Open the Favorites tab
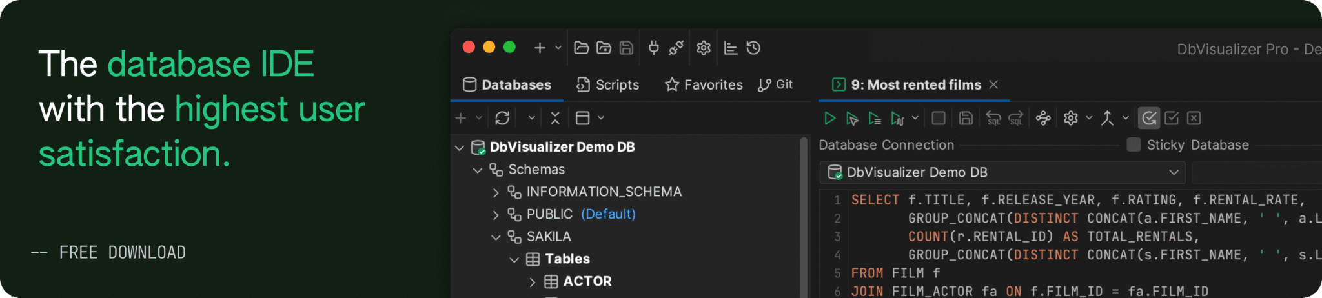The height and width of the screenshot is (298, 1322). click(x=704, y=84)
